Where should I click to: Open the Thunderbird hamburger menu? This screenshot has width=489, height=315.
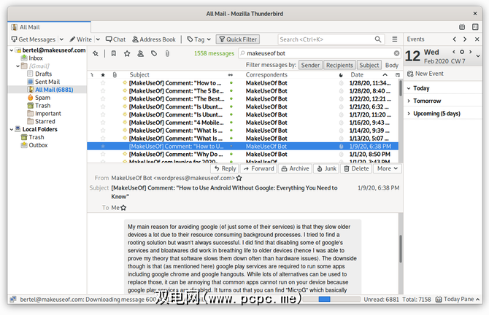(395, 39)
